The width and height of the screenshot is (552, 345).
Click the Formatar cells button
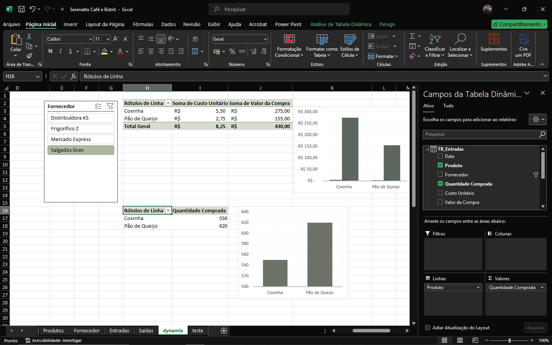click(x=383, y=56)
